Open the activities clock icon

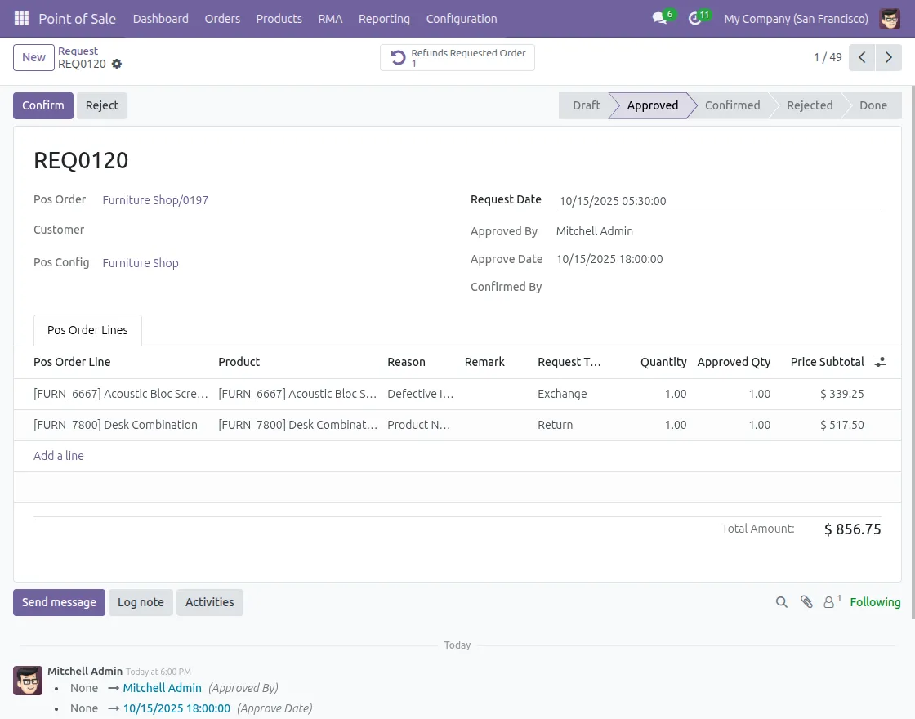click(695, 18)
